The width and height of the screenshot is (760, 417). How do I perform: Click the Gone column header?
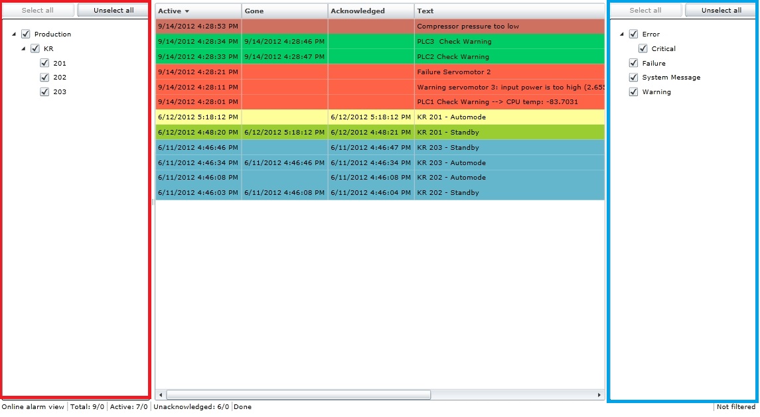[254, 11]
